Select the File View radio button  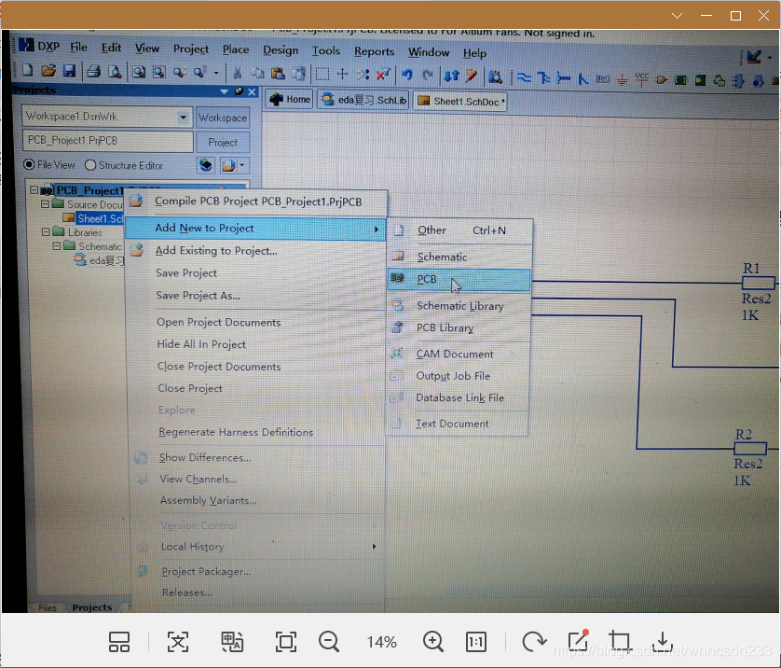[x=29, y=164]
